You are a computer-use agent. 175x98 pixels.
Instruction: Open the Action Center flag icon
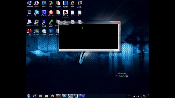(134, 96)
